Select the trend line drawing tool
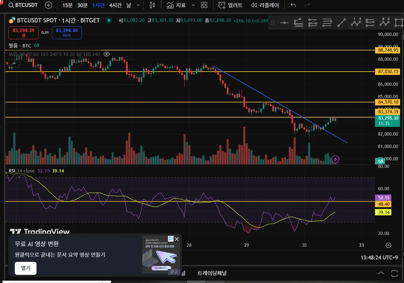 (342, 23)
